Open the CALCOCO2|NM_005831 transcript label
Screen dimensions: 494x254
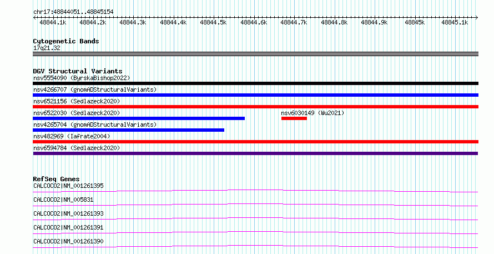[x=63, y=200]
